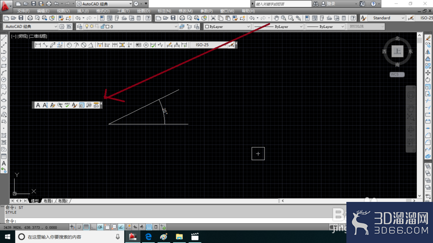Screen dimensions: 433x243
Task: Toggle Ortho Mode in the status bar
Action: pos(93,227)
